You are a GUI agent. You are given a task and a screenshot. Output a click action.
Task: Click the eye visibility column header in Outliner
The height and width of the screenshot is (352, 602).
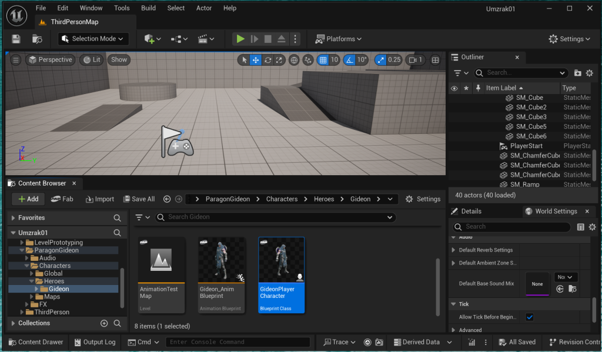click(454, 88)
